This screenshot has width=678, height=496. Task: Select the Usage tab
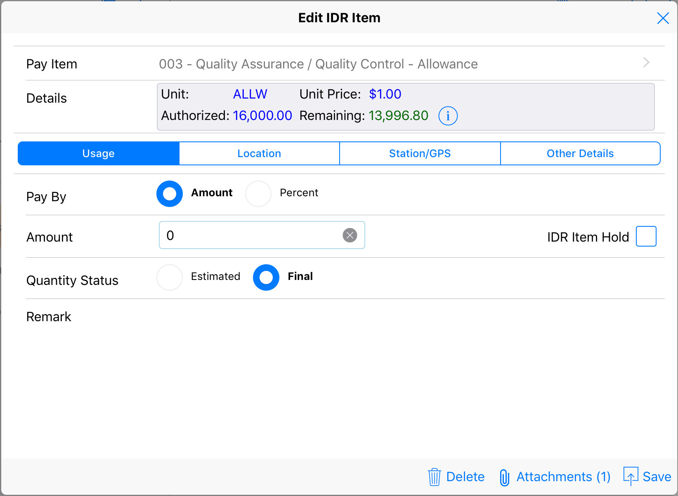tap(99, 153)
